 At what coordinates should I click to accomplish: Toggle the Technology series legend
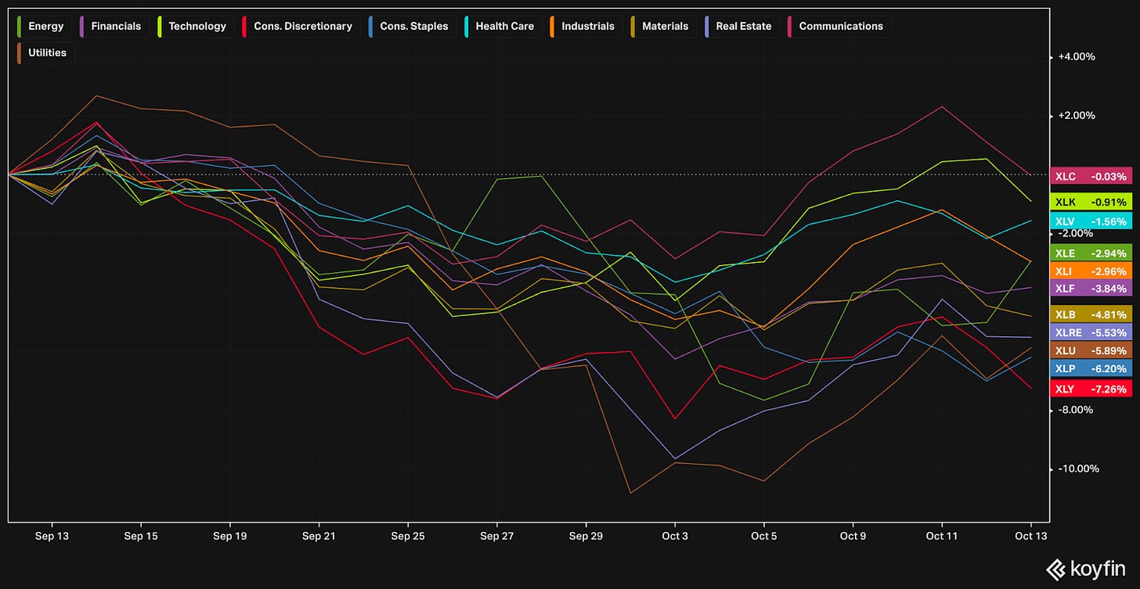click(193, 27)
